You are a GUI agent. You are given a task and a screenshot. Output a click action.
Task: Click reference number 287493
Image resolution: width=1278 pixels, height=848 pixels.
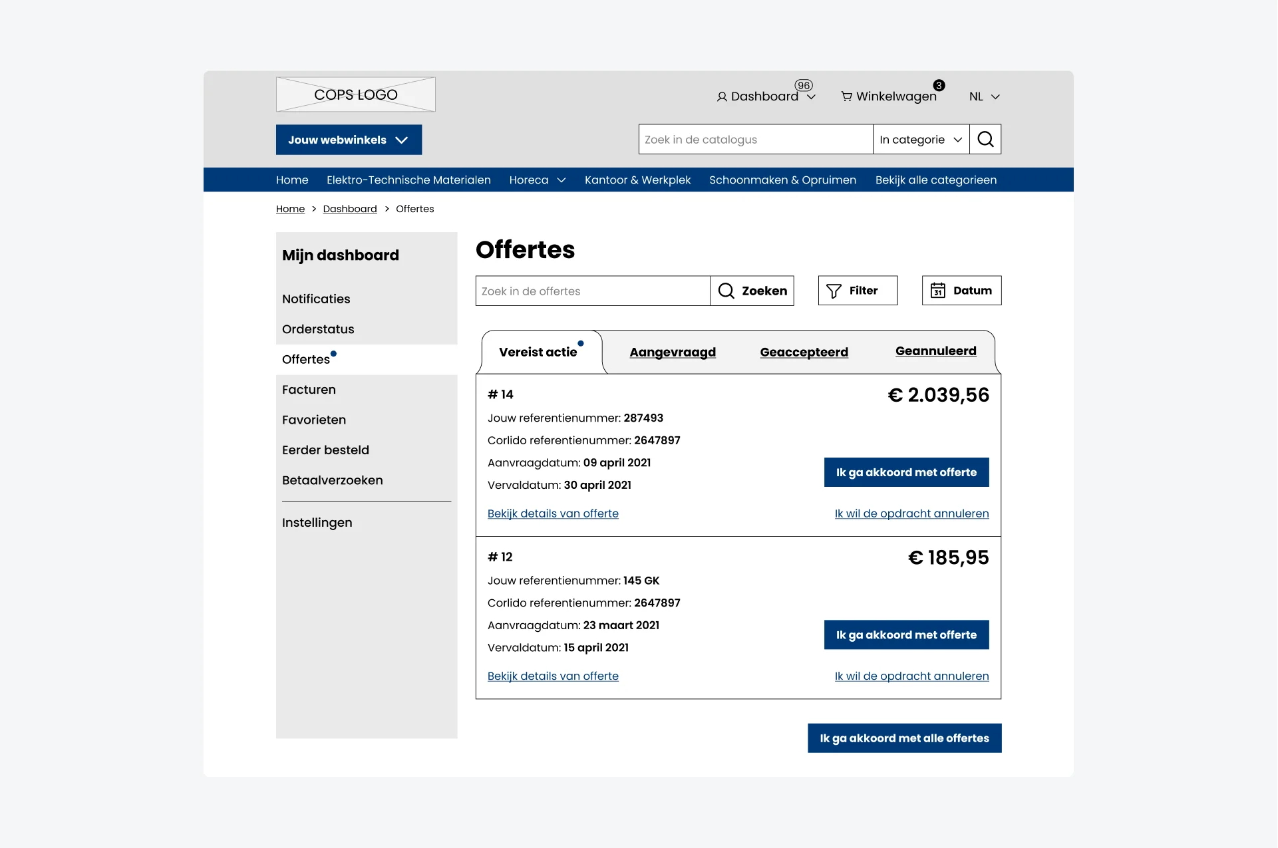pyautogui.click(x=643, y=418)
